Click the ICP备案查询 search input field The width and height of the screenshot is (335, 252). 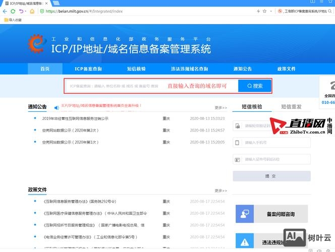(x=152, y=86)
